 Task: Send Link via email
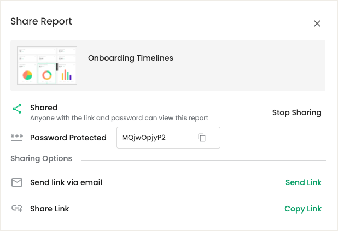304,182
